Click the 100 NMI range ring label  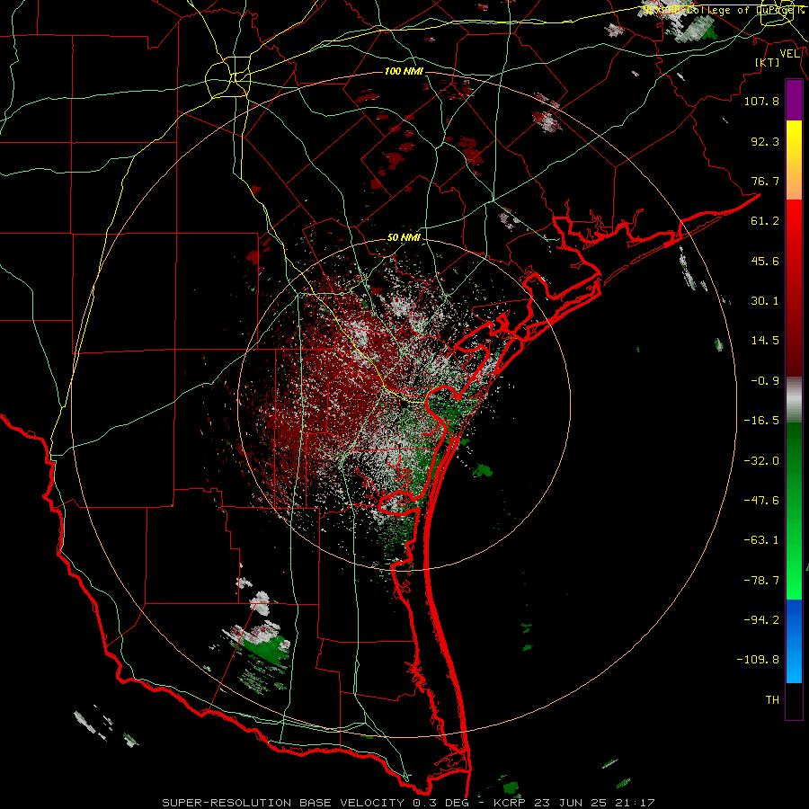click(x=404, y=71)
